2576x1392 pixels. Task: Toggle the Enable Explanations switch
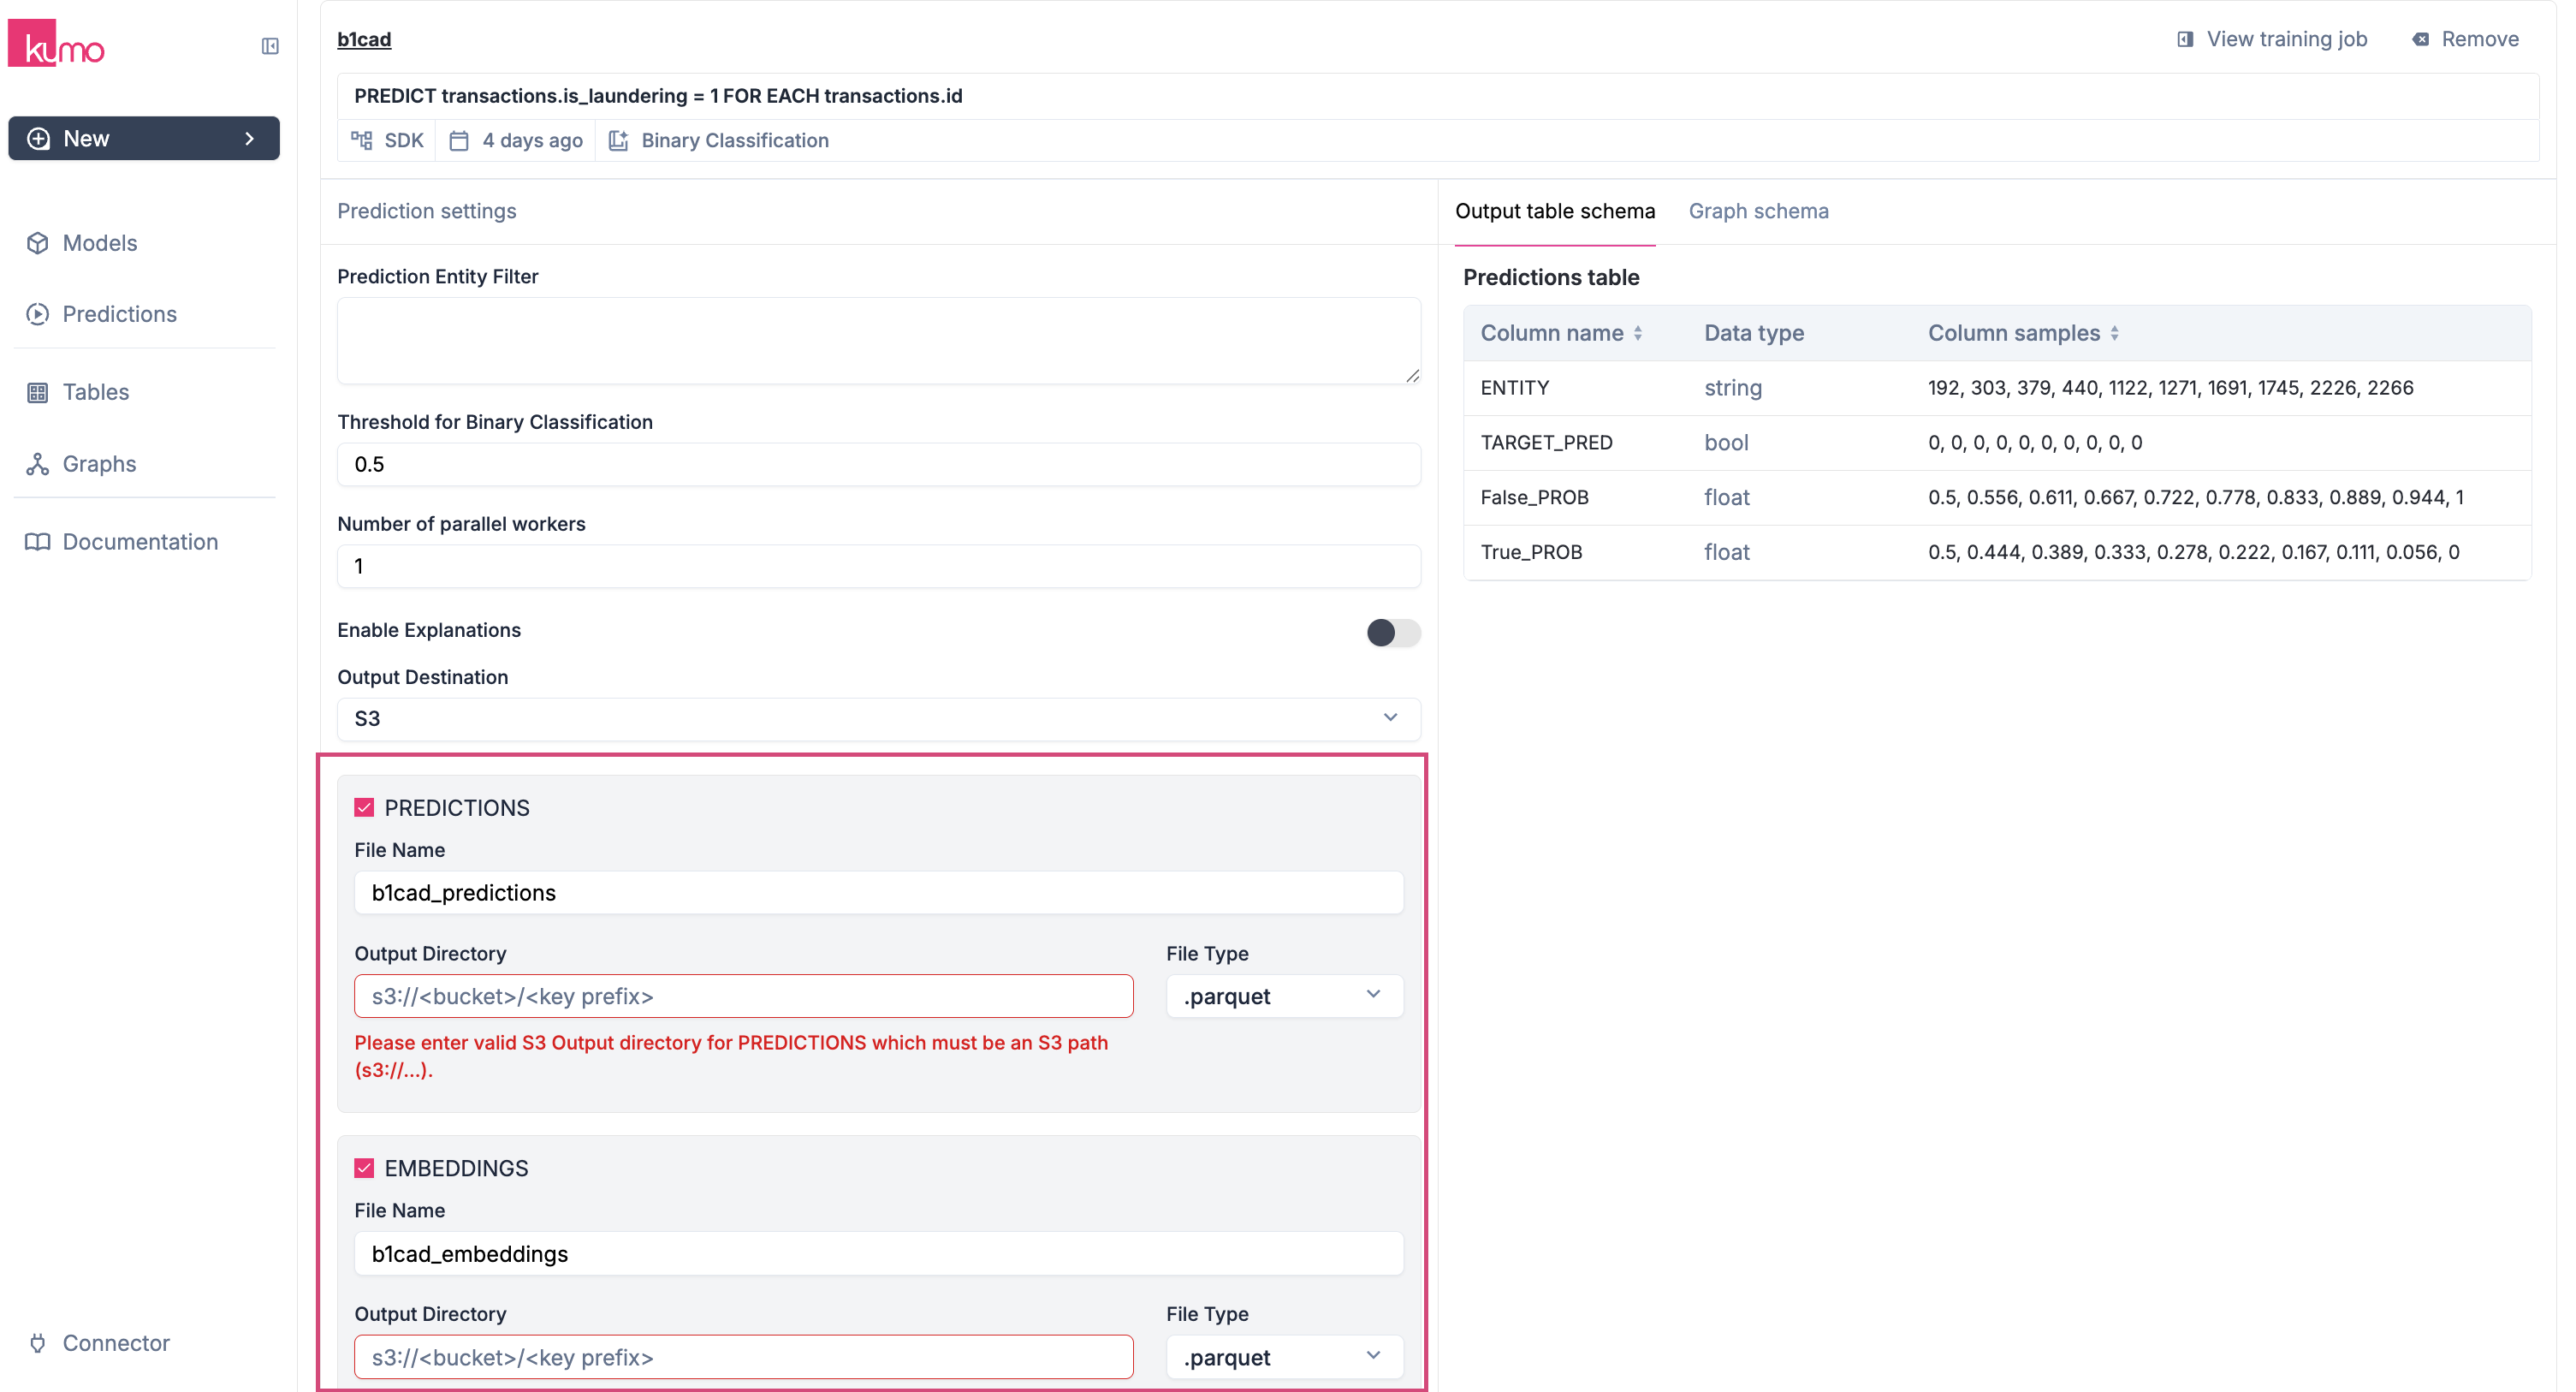[x=1392, y=632]
